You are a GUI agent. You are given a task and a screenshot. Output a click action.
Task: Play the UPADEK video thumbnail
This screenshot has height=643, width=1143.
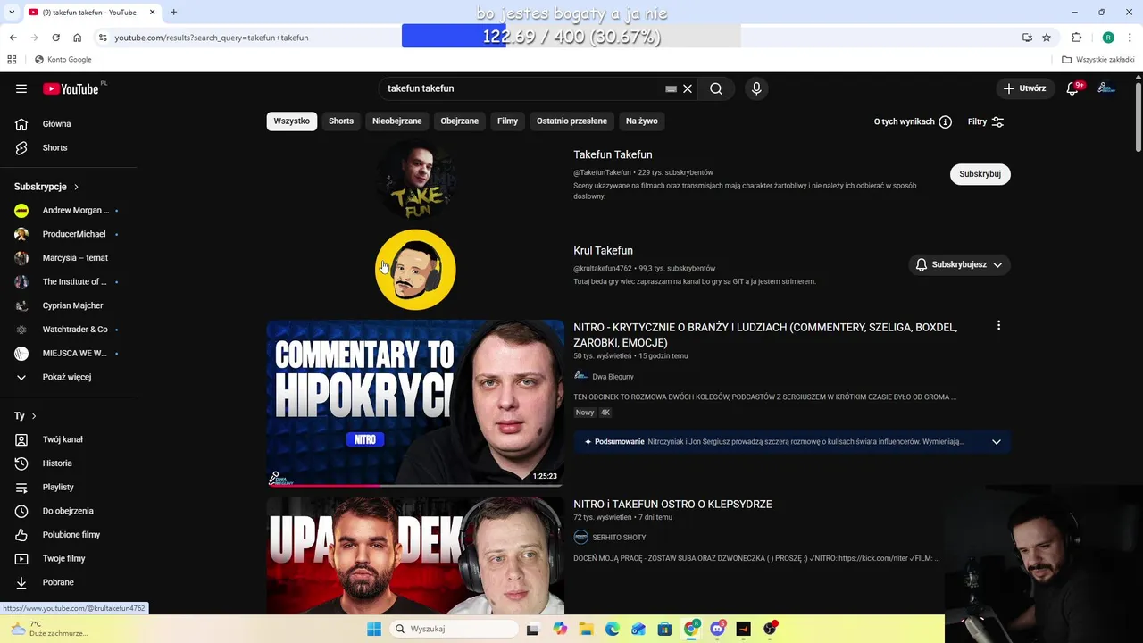415,555
